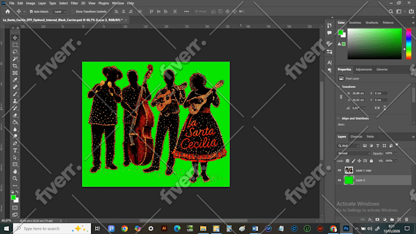Add a layer mask from Layers footer

(377, 219)
